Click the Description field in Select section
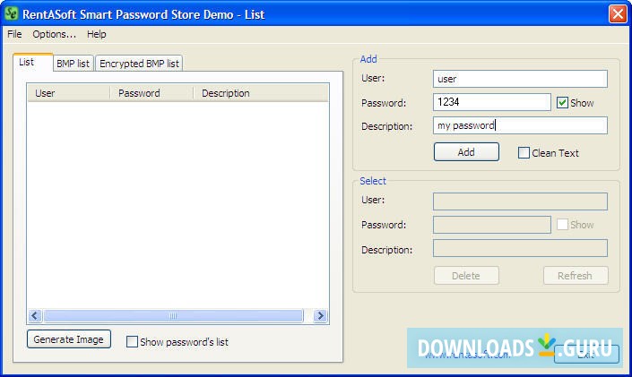 click(520, 248)
